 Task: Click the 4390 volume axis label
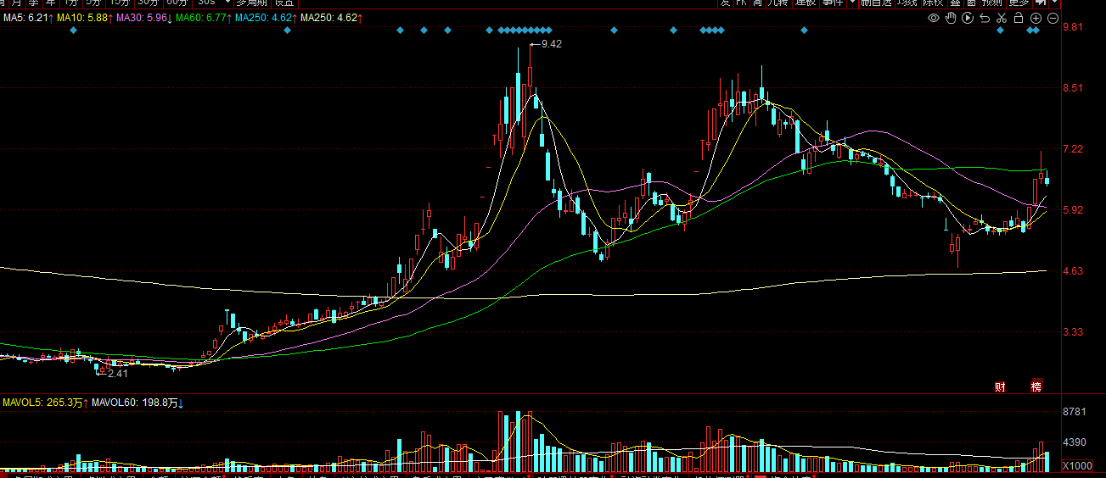[1075, 442]
